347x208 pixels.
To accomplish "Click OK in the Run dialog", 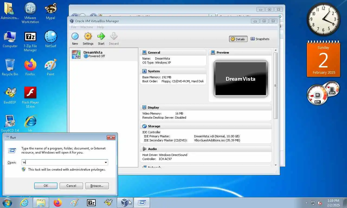I will [46, 186].
